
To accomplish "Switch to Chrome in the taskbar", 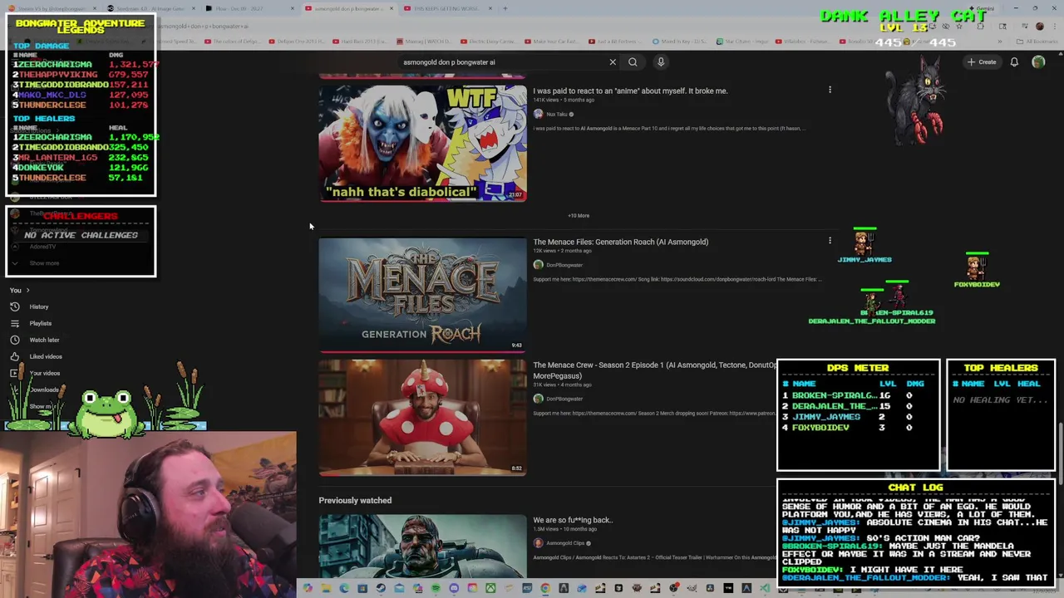I will [544, 588].
